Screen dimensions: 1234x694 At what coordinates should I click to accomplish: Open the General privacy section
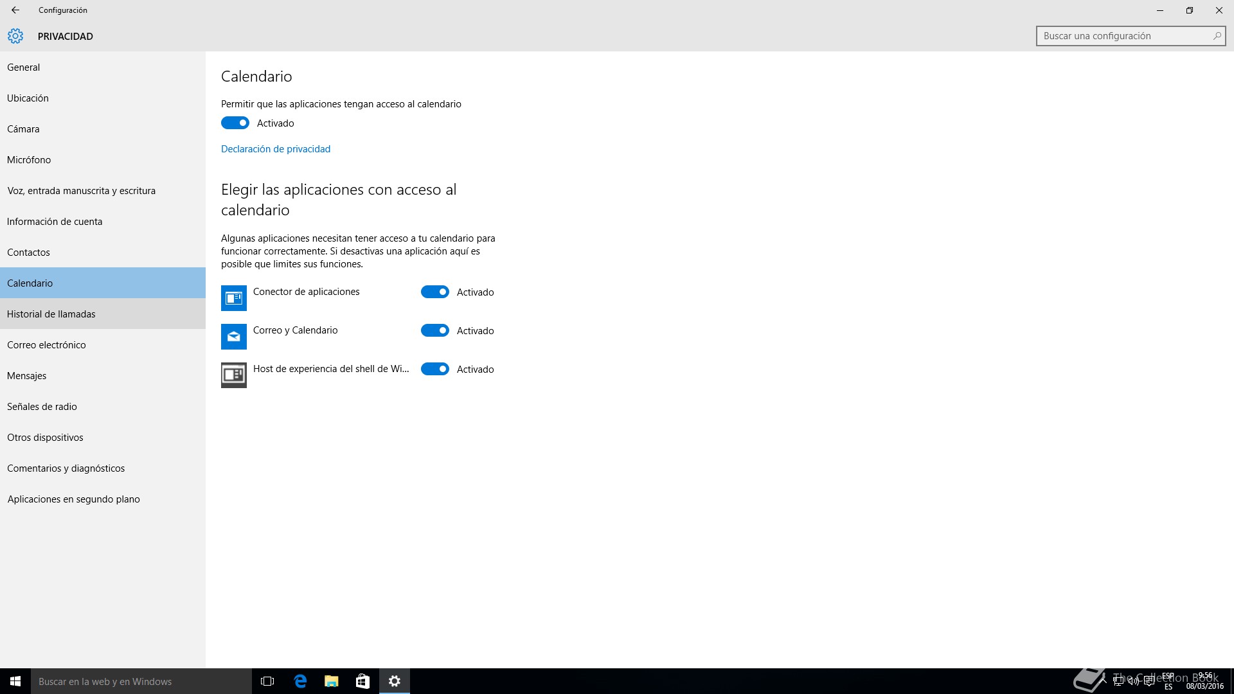(103, 67)
